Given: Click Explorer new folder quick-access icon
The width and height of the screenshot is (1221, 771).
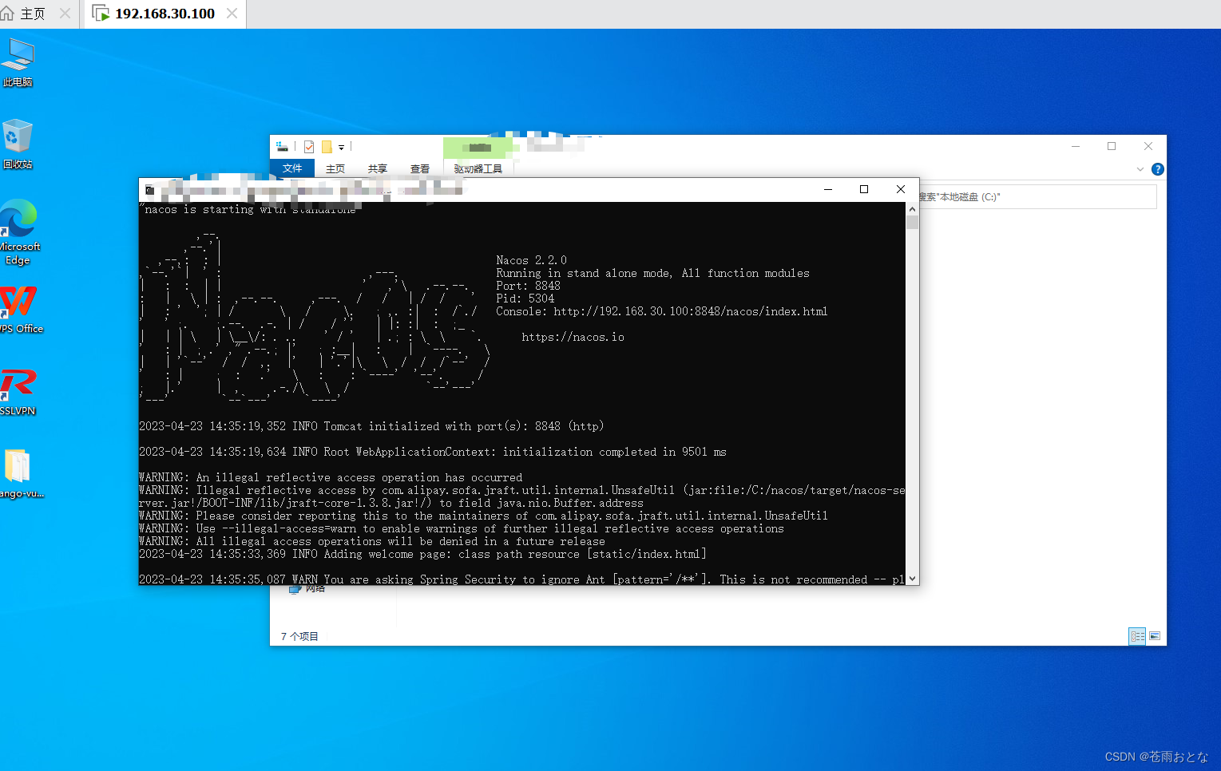Looking at the screenshot, I should 327,147.
